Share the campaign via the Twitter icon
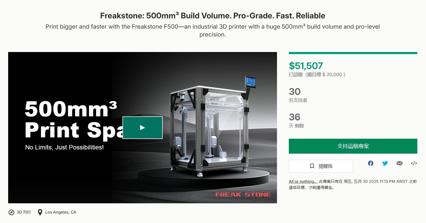This screenshot has height=223, width=426. 385,163
